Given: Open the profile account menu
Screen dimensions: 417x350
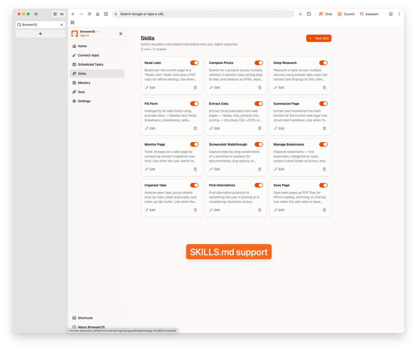Looking at the screenshot, I should coord(391,14).
